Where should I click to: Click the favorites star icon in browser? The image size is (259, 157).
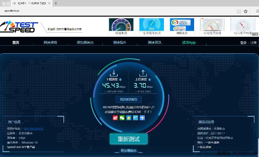[x=246, y=11]
